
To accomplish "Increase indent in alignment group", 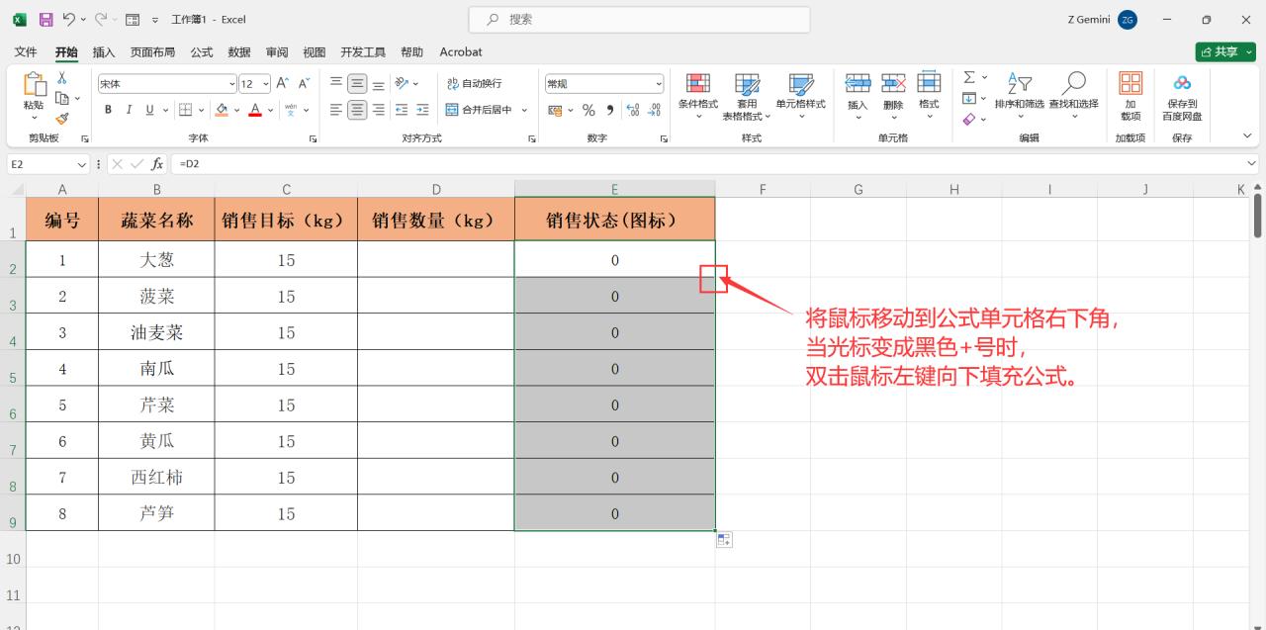I will (x=422, y=110).
